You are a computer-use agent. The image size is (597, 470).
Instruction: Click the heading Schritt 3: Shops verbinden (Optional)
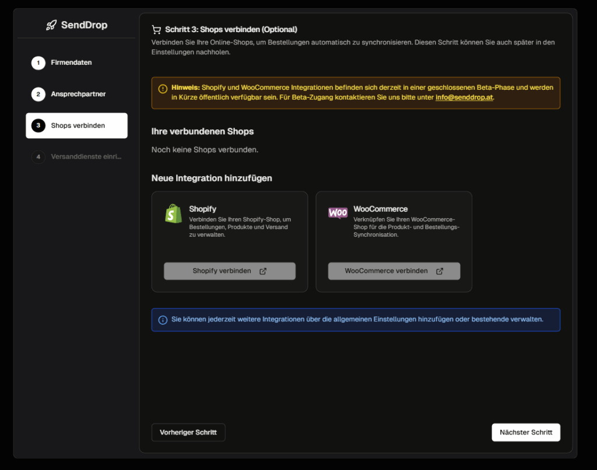[231, 29]
